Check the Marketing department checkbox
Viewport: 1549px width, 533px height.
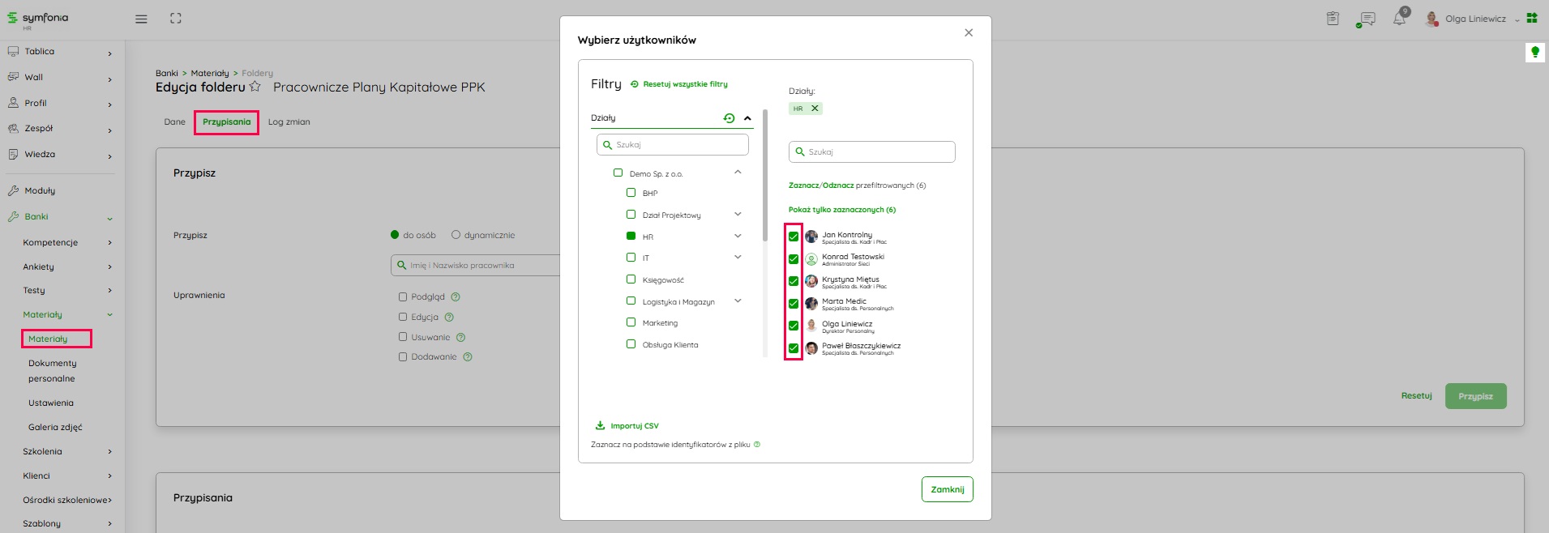[631, 322]
